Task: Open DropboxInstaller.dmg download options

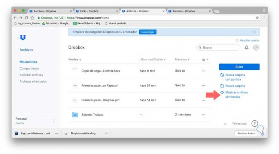Action: click(x=106, y=133)
